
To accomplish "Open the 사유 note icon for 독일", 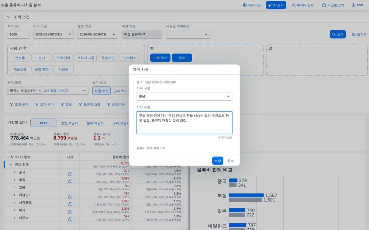I will pyautogui.click(x=70, y=181).
